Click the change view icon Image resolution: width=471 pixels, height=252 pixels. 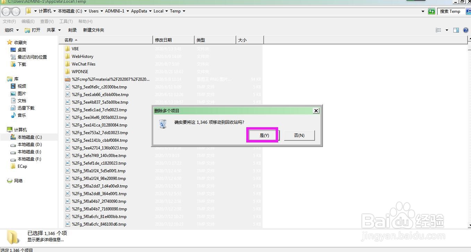(x=439, y=30)
